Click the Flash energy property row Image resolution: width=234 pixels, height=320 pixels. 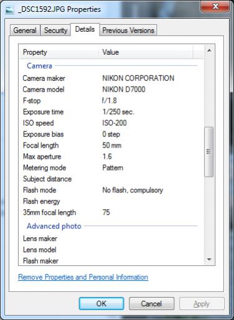[112, 201]
